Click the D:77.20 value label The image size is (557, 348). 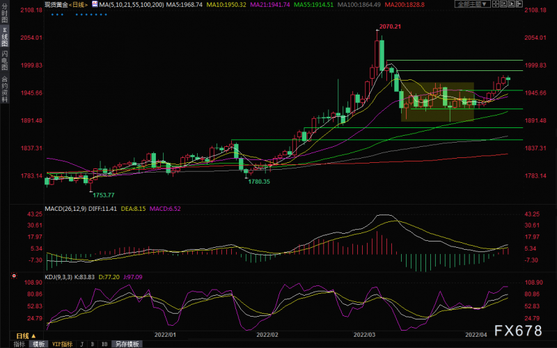click(109, 276)
